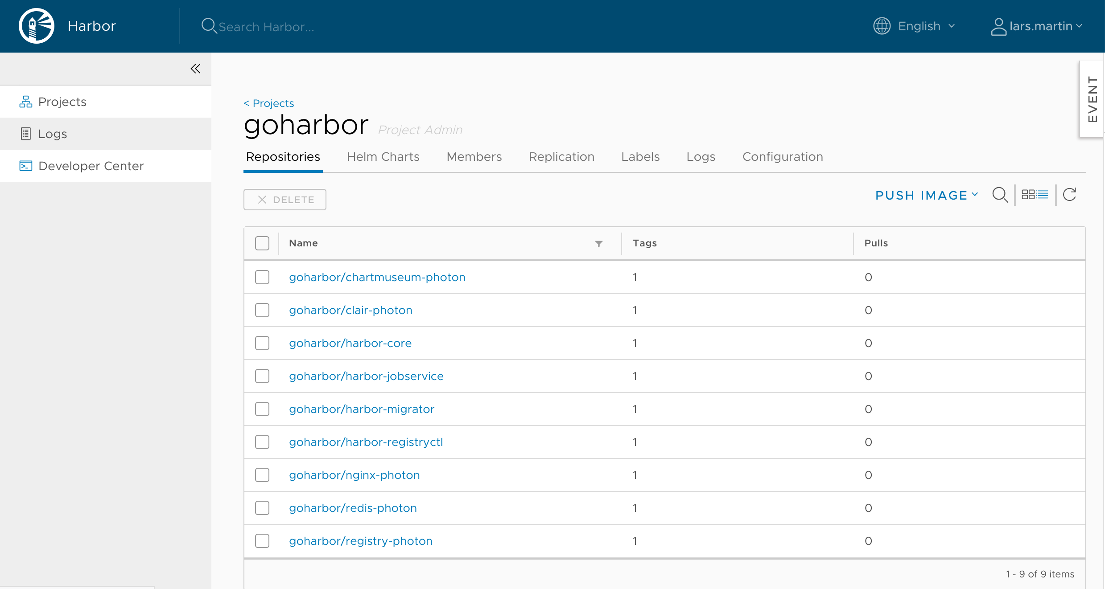Image resolution: width=1105 pixels, height=589 pixels.
Task: Check the goharbor/nginx-photon row checkbox
Action: [262, 475]
